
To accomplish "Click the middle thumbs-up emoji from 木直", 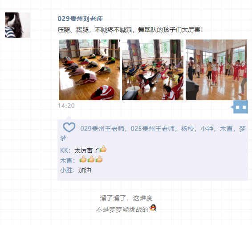I will [x=91, y=159].
